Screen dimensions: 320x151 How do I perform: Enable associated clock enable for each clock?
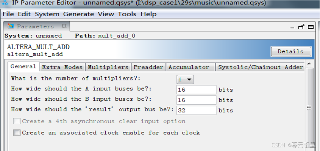(17, 133)
